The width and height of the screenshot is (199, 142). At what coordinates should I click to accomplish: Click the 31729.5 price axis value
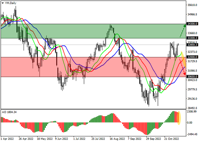tap(192, 61)
